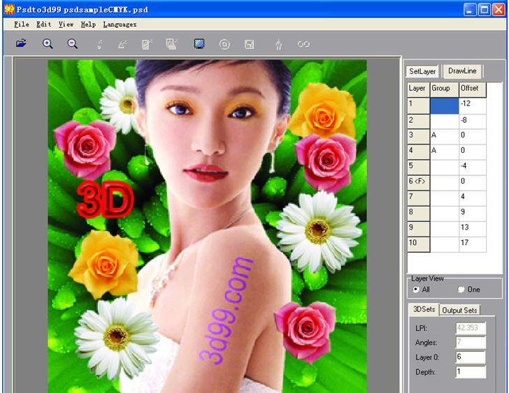This screenshot has width=509, height=393.
Task: Click the standing figure icon in toolbar
Action: (278, 44)
